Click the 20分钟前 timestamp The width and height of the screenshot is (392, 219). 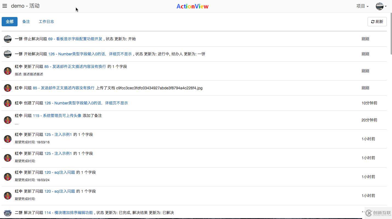click(x=369, y=120)
